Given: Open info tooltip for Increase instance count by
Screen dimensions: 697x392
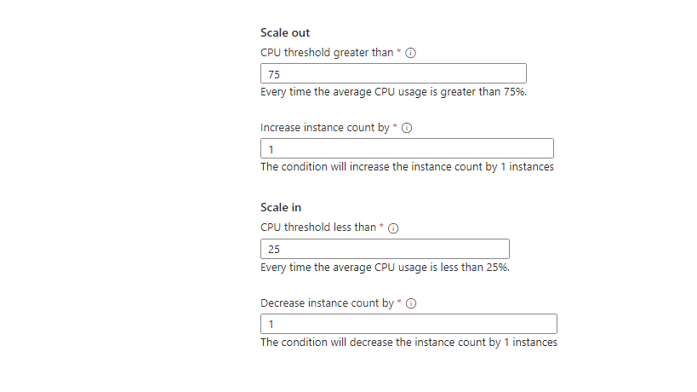Looking at the screenshot, I should [x=406, y=128].
